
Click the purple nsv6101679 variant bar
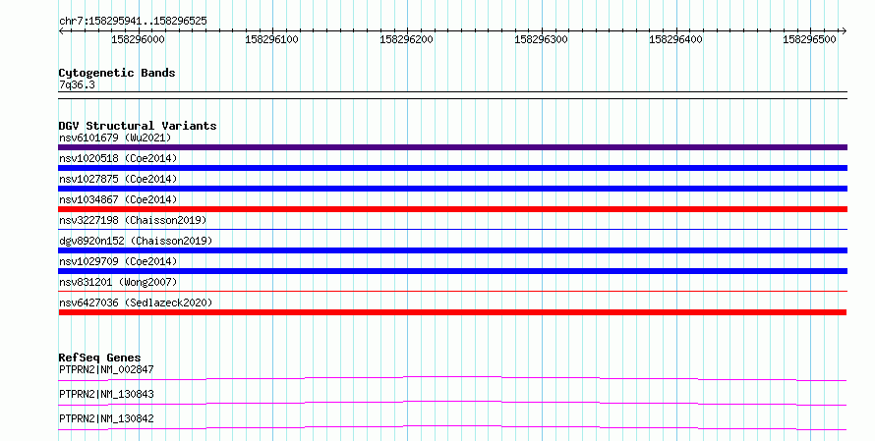(452, 147)
